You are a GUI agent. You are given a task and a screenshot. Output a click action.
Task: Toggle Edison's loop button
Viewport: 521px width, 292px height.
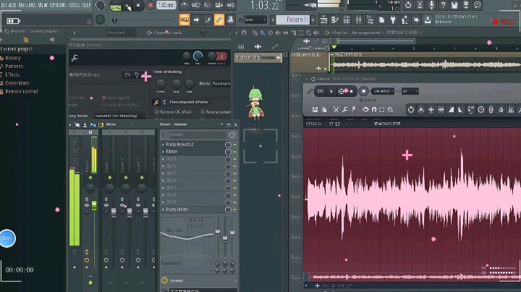tap(321, 91)
